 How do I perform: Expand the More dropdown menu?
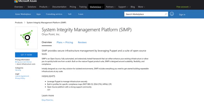coord(141,7)
